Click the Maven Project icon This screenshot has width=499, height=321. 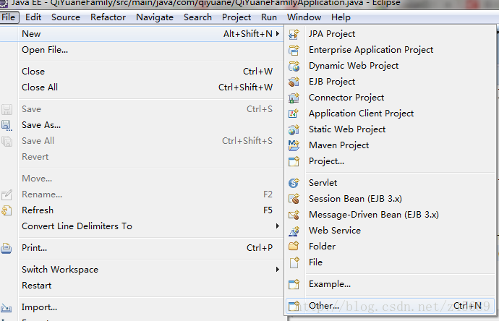[294, 145]
